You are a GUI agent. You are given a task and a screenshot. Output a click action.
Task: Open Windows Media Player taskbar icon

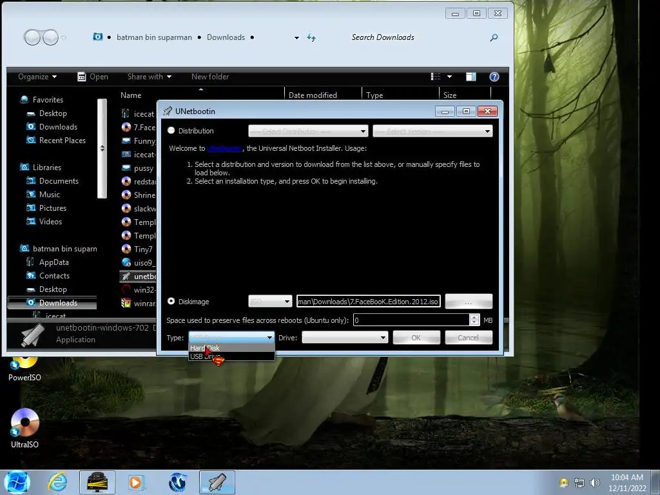(135, 482)
